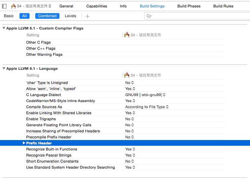
Task: Click the Xcode target icon in header
Action: (13, 6)
